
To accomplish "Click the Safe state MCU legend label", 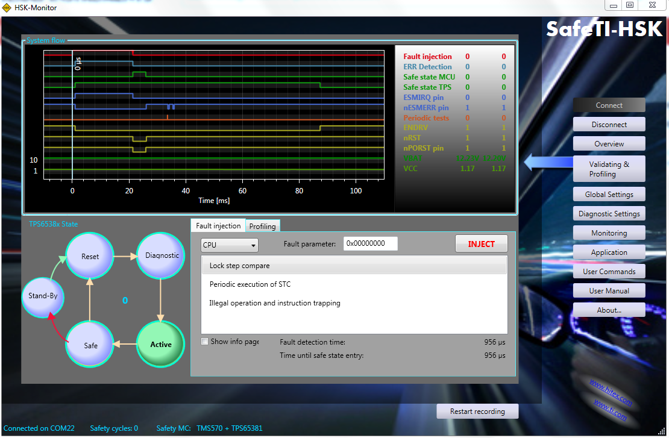I will tap(429, 77).
